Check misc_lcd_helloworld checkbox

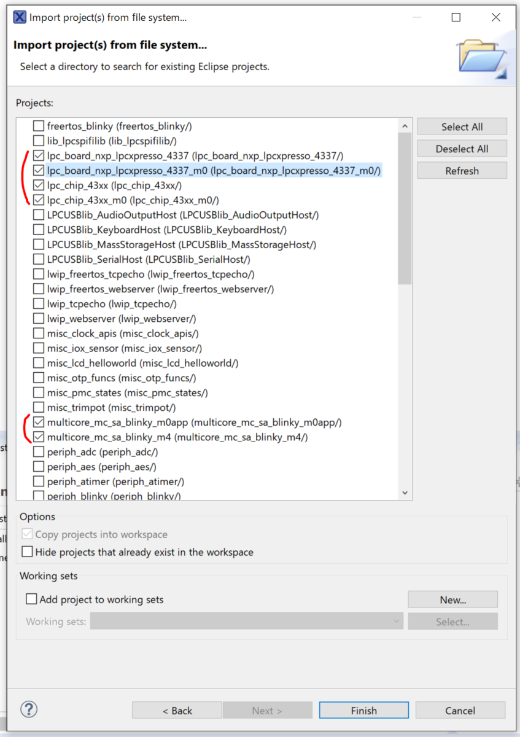click(x=39, y=363)
